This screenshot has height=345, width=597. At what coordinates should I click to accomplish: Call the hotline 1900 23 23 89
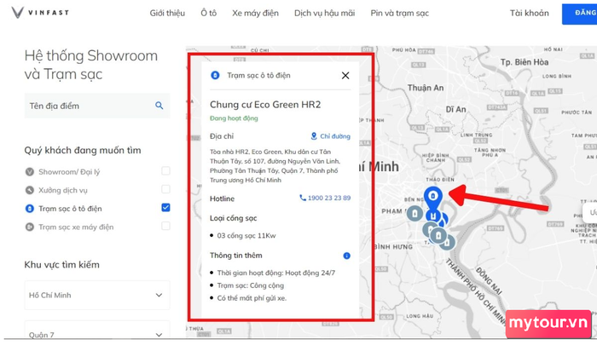pyautogui.click(x=325, y=198)
